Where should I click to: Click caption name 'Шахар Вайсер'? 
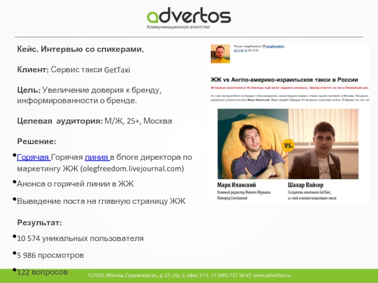pyautogui.click(x=305, y=185)
